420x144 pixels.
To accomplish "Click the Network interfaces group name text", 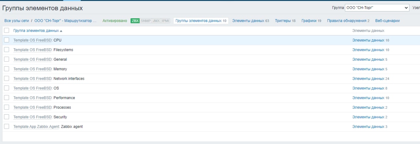I will (x=69, y=78).
